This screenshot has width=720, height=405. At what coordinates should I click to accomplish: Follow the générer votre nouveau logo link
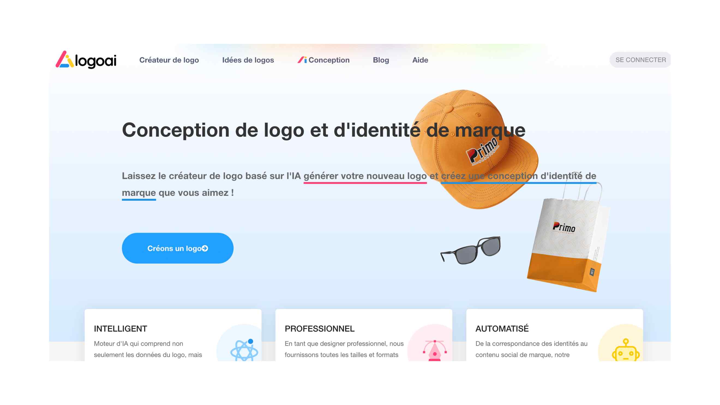[x=365, y=176]
